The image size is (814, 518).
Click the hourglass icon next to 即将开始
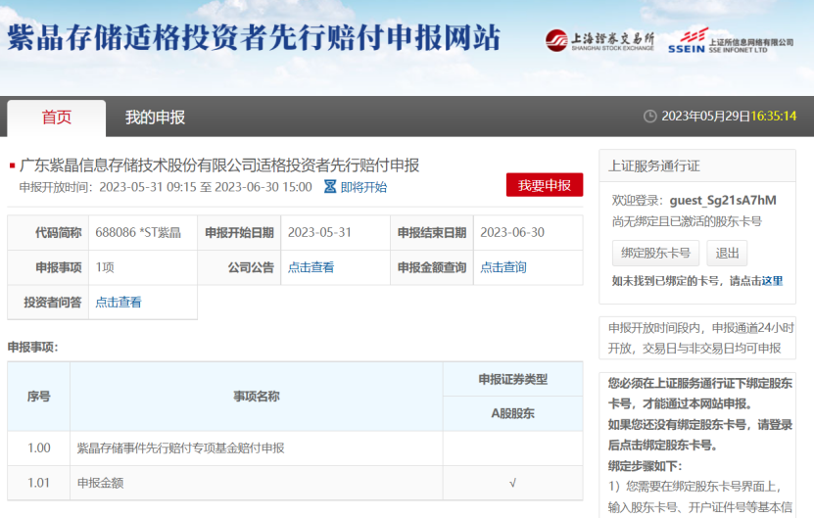330,187
